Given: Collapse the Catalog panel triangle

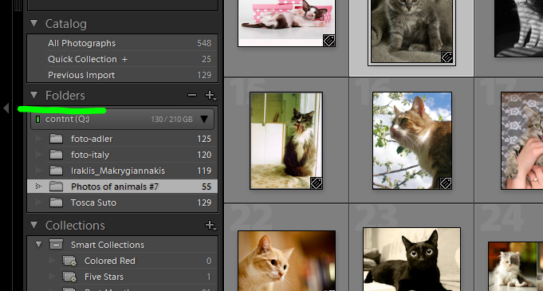Looking at the screenshot, I should point(33,24).
